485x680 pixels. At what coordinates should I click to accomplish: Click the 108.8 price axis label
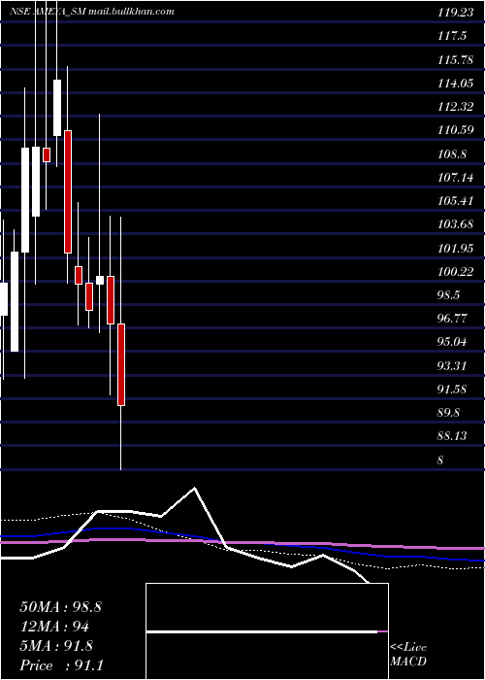point(452,153)
